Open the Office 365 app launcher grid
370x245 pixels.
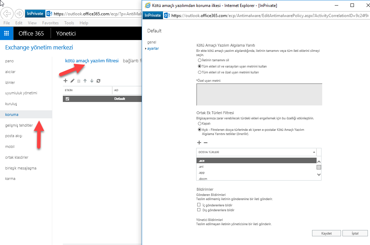point(7,33)
